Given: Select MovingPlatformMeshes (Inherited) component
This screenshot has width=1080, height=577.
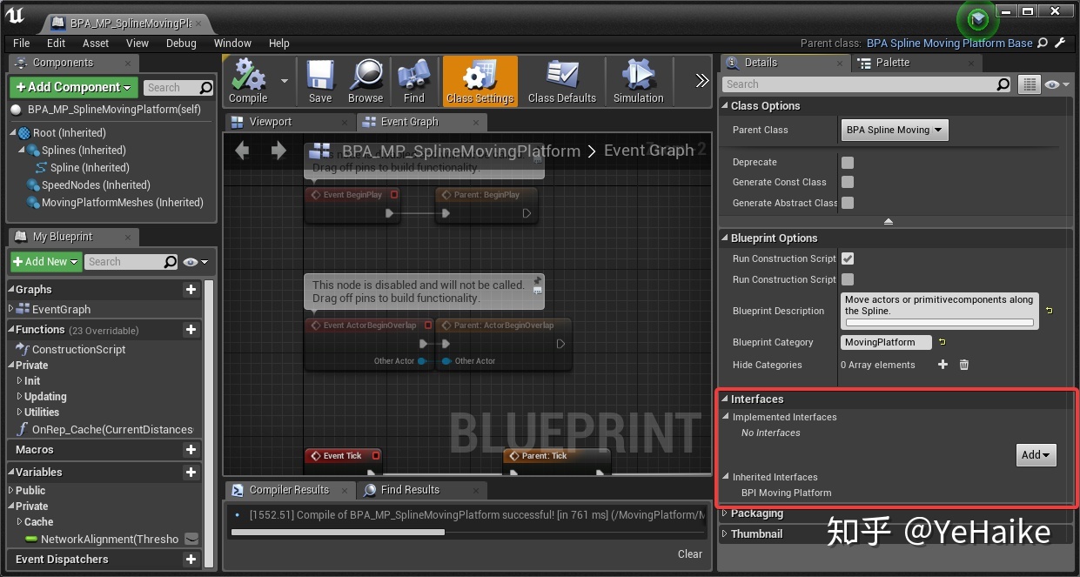Looking at the screenshot, I should 123,203.
